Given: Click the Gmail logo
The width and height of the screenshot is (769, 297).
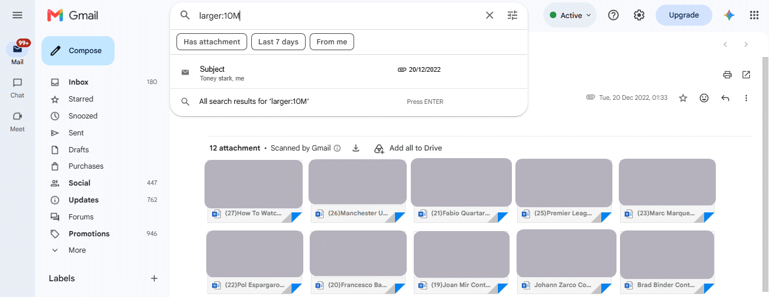Looking at the screenshot, I should coord(73,16).
